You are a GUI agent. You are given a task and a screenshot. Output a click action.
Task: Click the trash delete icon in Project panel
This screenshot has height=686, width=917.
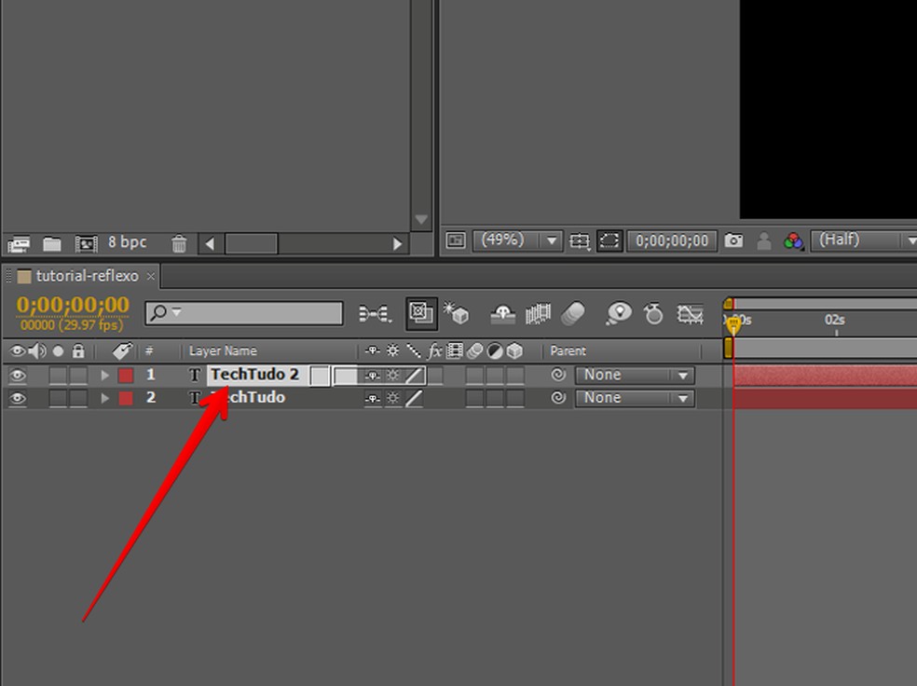click(179, 243)
